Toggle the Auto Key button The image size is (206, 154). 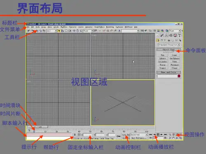point(126,135)
